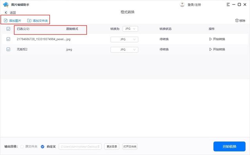Click the 原始格式 column header

(x=72, y=29)
